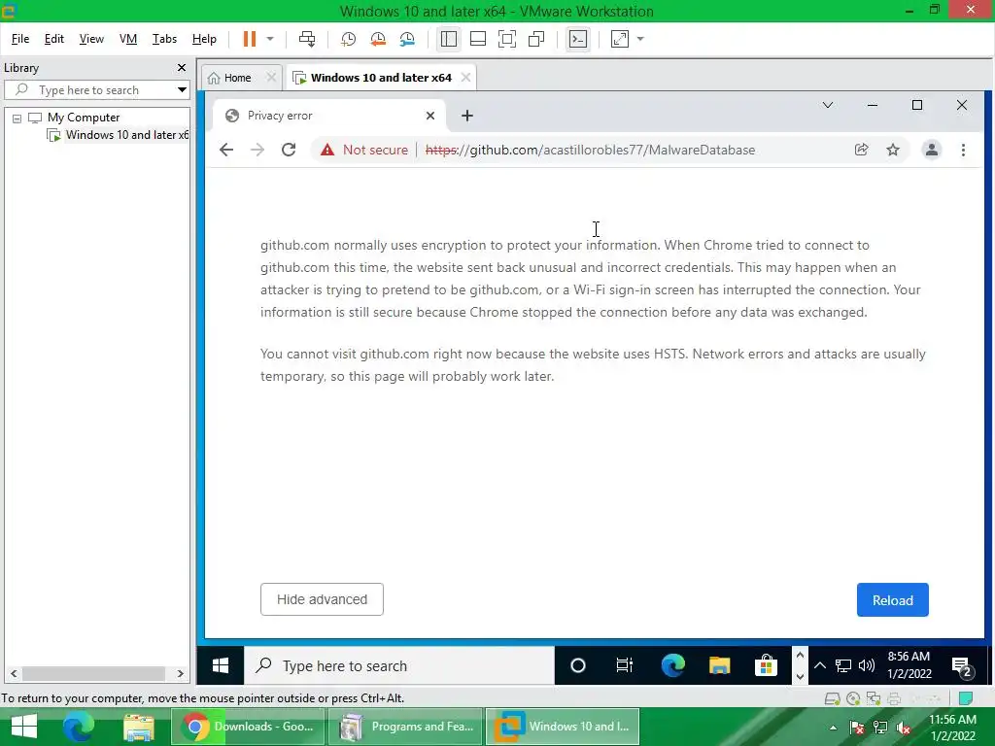Toggle the library sidebar view icon
This screenshot has width=995, height=746.
point(449,39)
